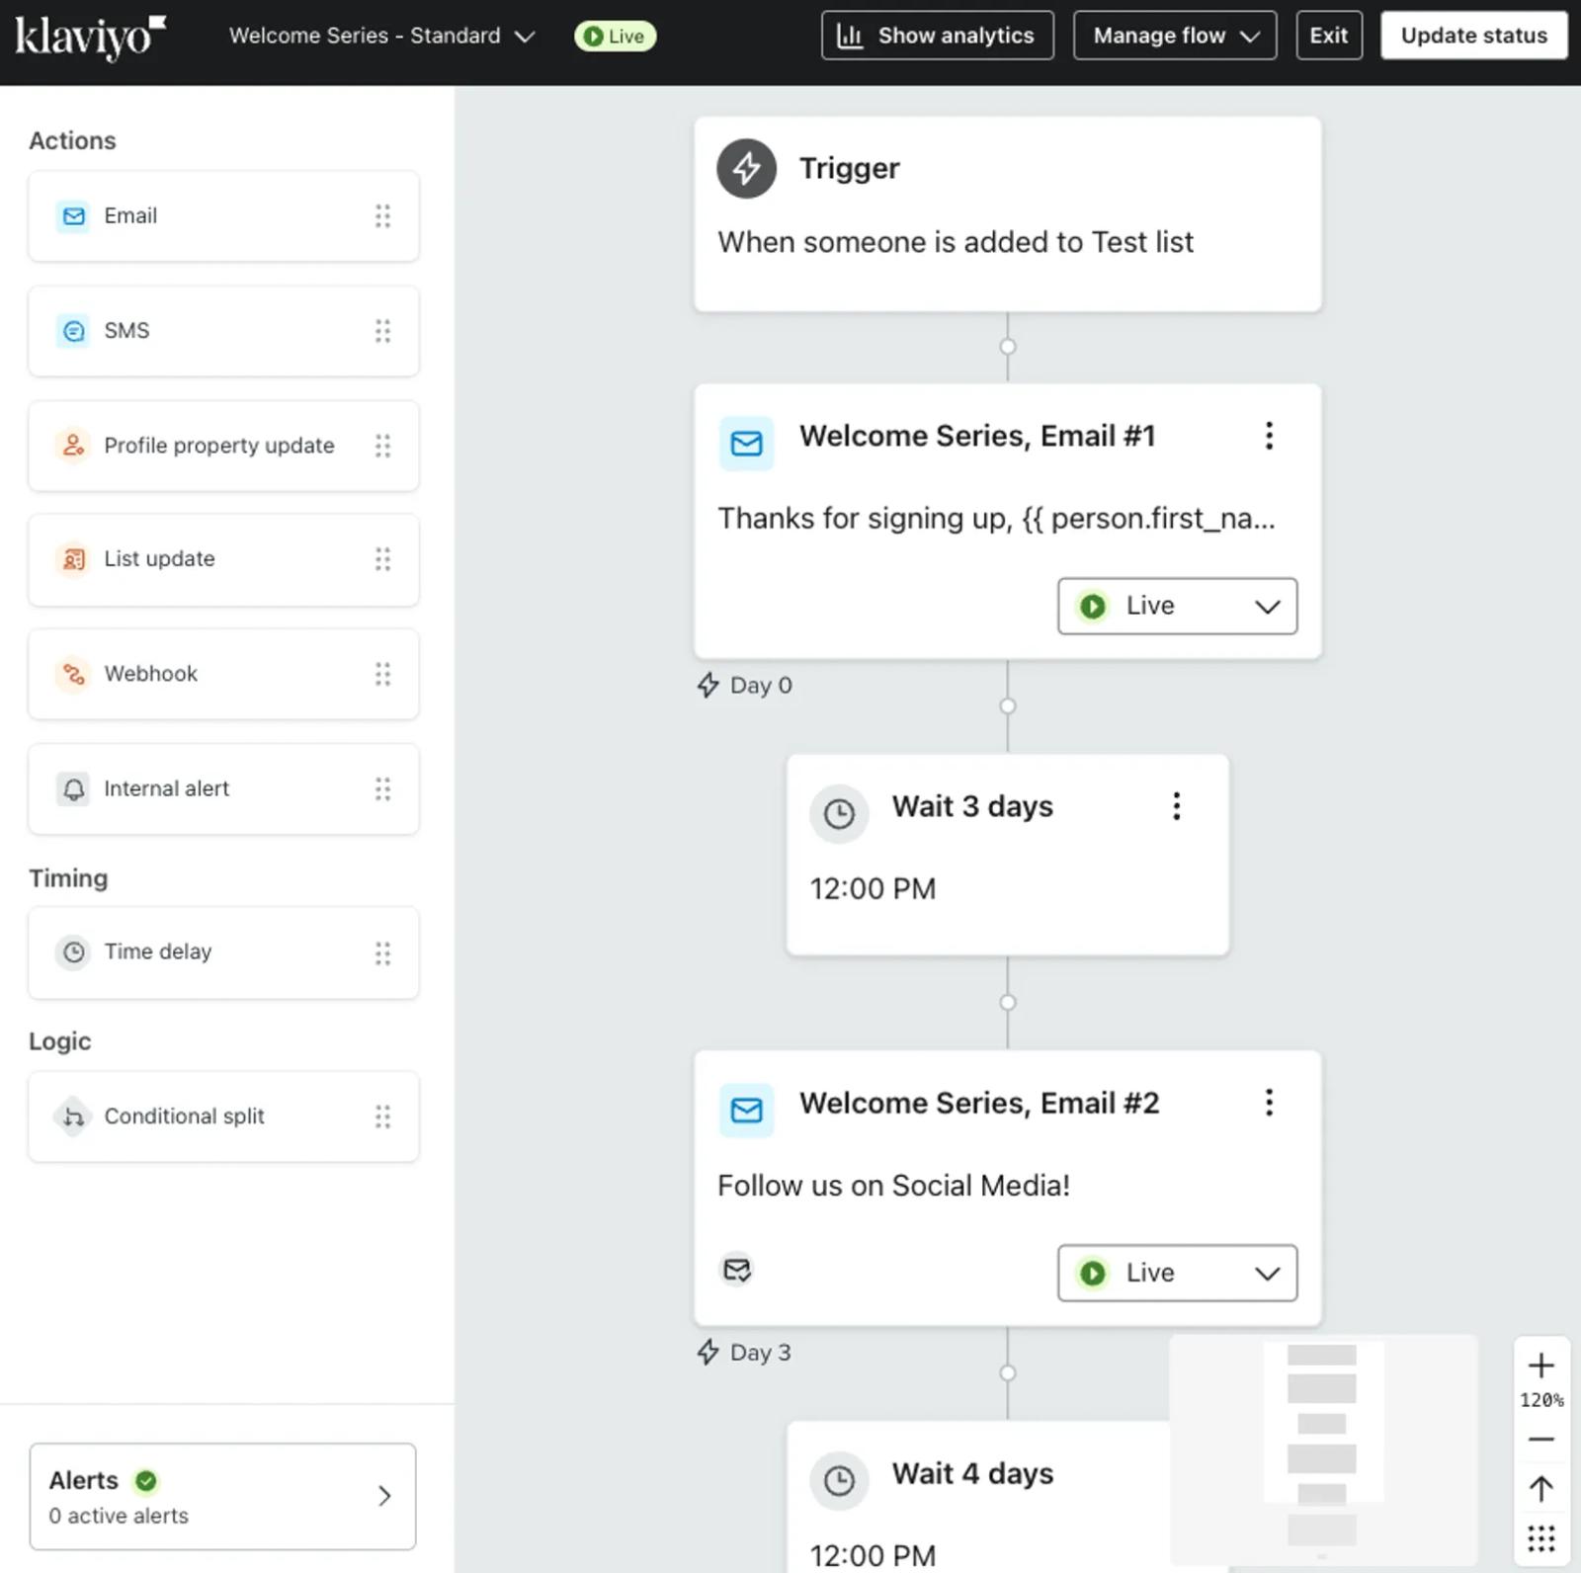Click the Email action label

[130, 216]
